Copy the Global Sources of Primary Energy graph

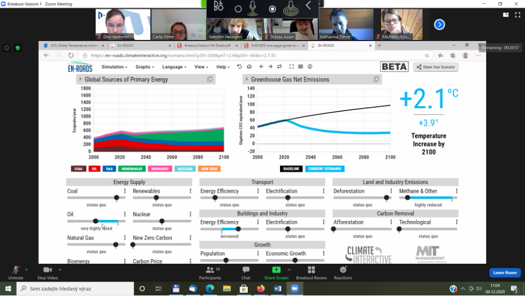click(x=209, y=79)
